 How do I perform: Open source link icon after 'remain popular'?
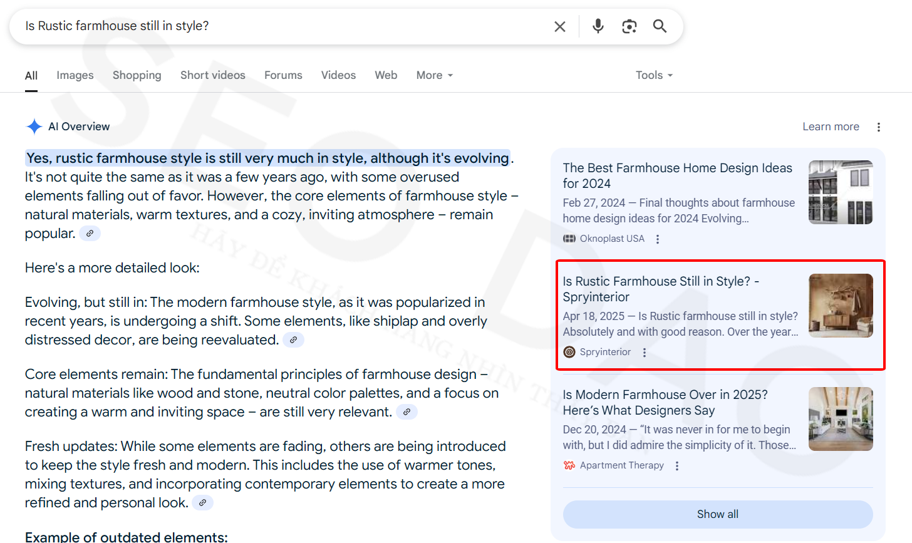(90, 234)
